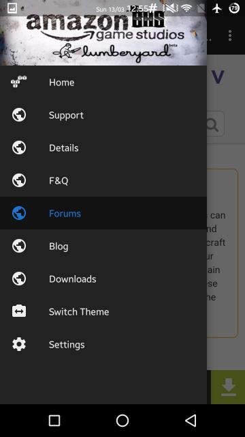Screen dimensions: 245x437
Task: Tap the globe icon beside Support
Action: click(x=19, y=115)
